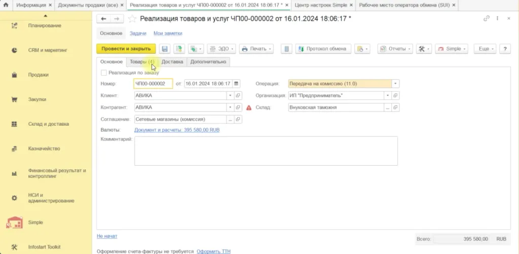Click the red warning triangle beside Контрагент
Image resolution: width=519 pixels, height=254 pixels.
coord(249,107)
